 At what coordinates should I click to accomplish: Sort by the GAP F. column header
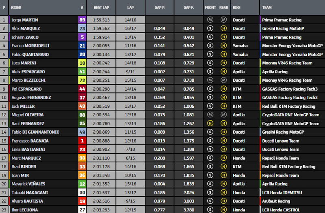[188, 7]
